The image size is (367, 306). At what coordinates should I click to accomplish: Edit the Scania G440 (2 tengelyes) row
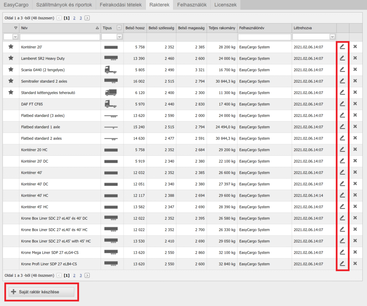tap(342, 69)
